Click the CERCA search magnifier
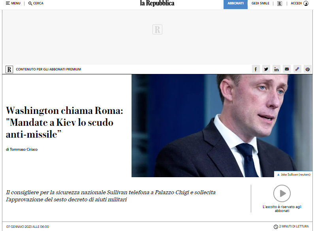This screenshot has width=314, height=231. pos(30,4)
